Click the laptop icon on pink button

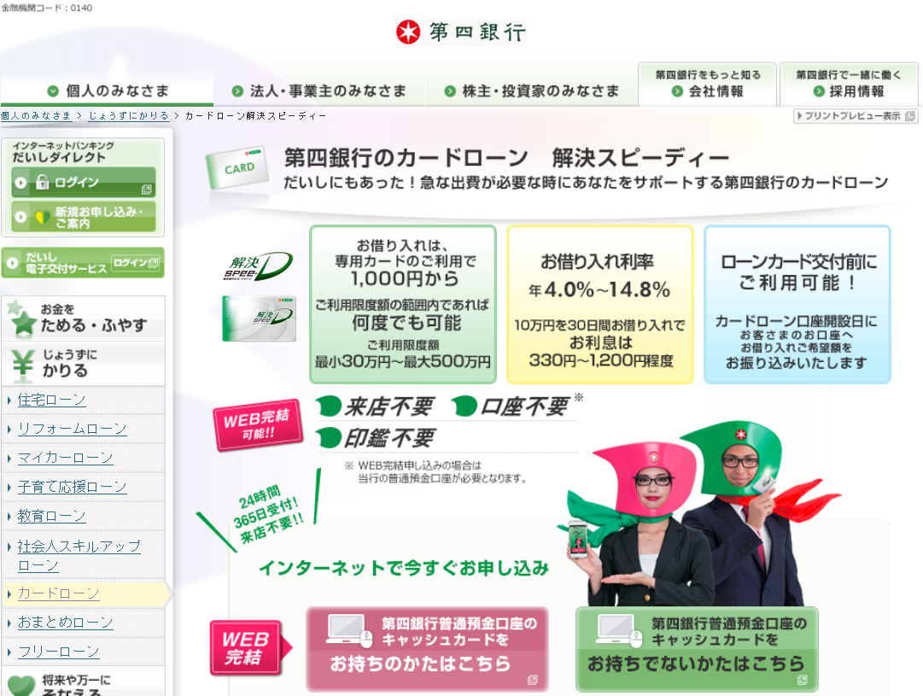click(x=349, y=630)
